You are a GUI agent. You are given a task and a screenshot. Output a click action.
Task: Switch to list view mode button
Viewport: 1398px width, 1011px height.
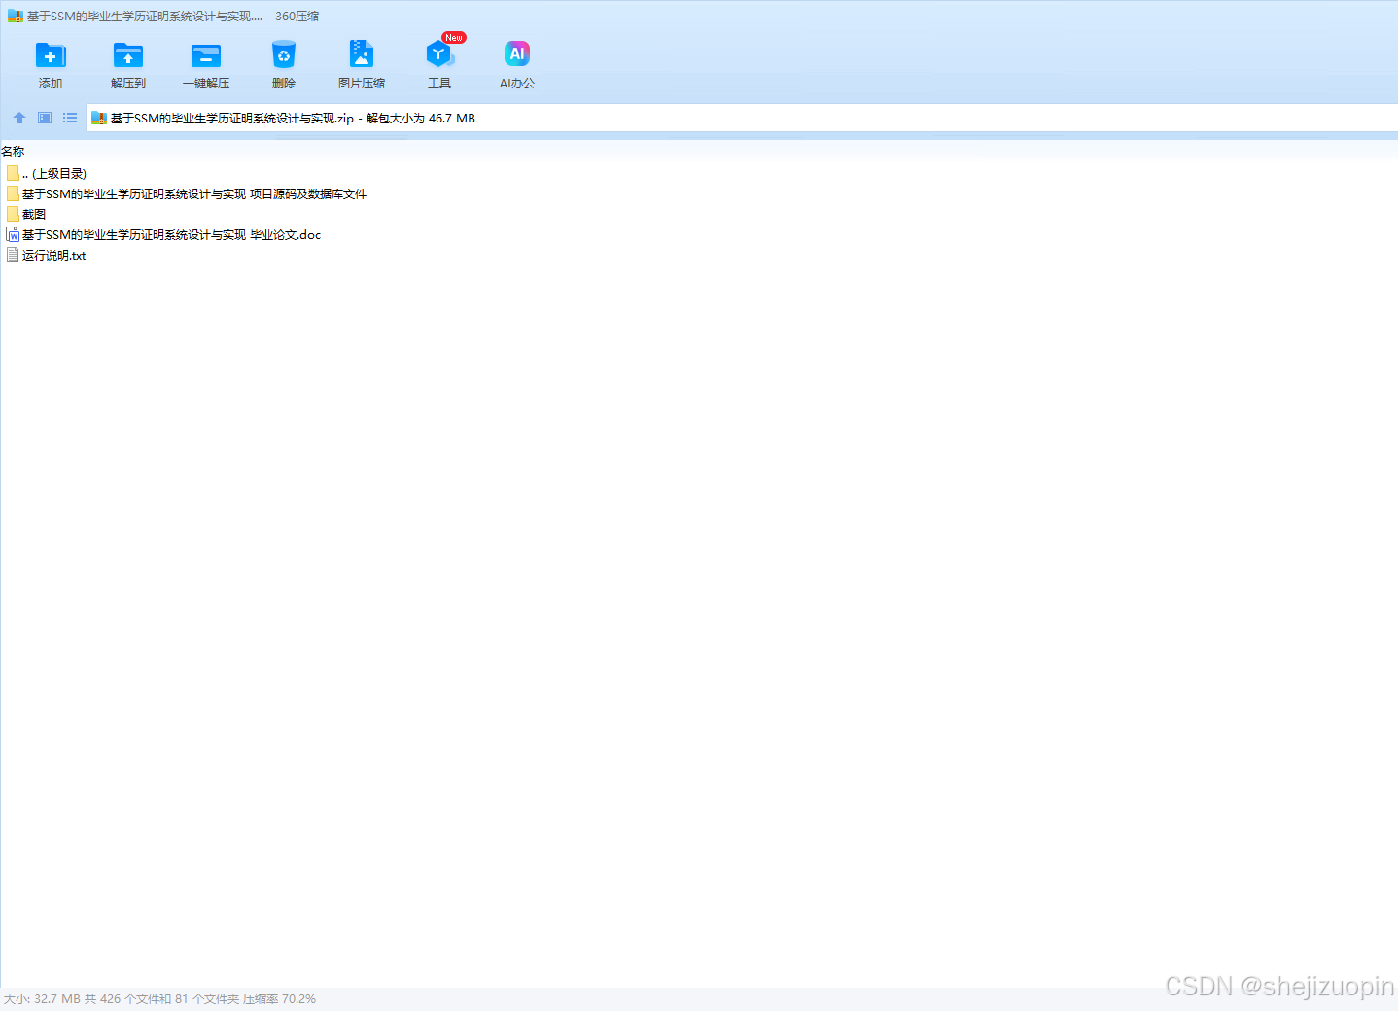[70, 118]
